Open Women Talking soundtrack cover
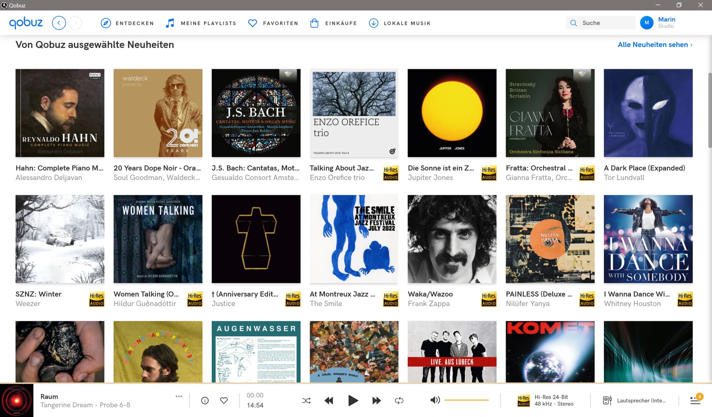This screenshot has width=712, height=417. (158, 239)
